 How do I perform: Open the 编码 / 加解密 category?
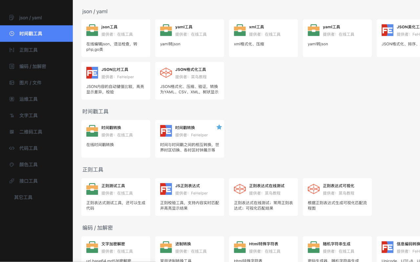(x=36, y=66)
